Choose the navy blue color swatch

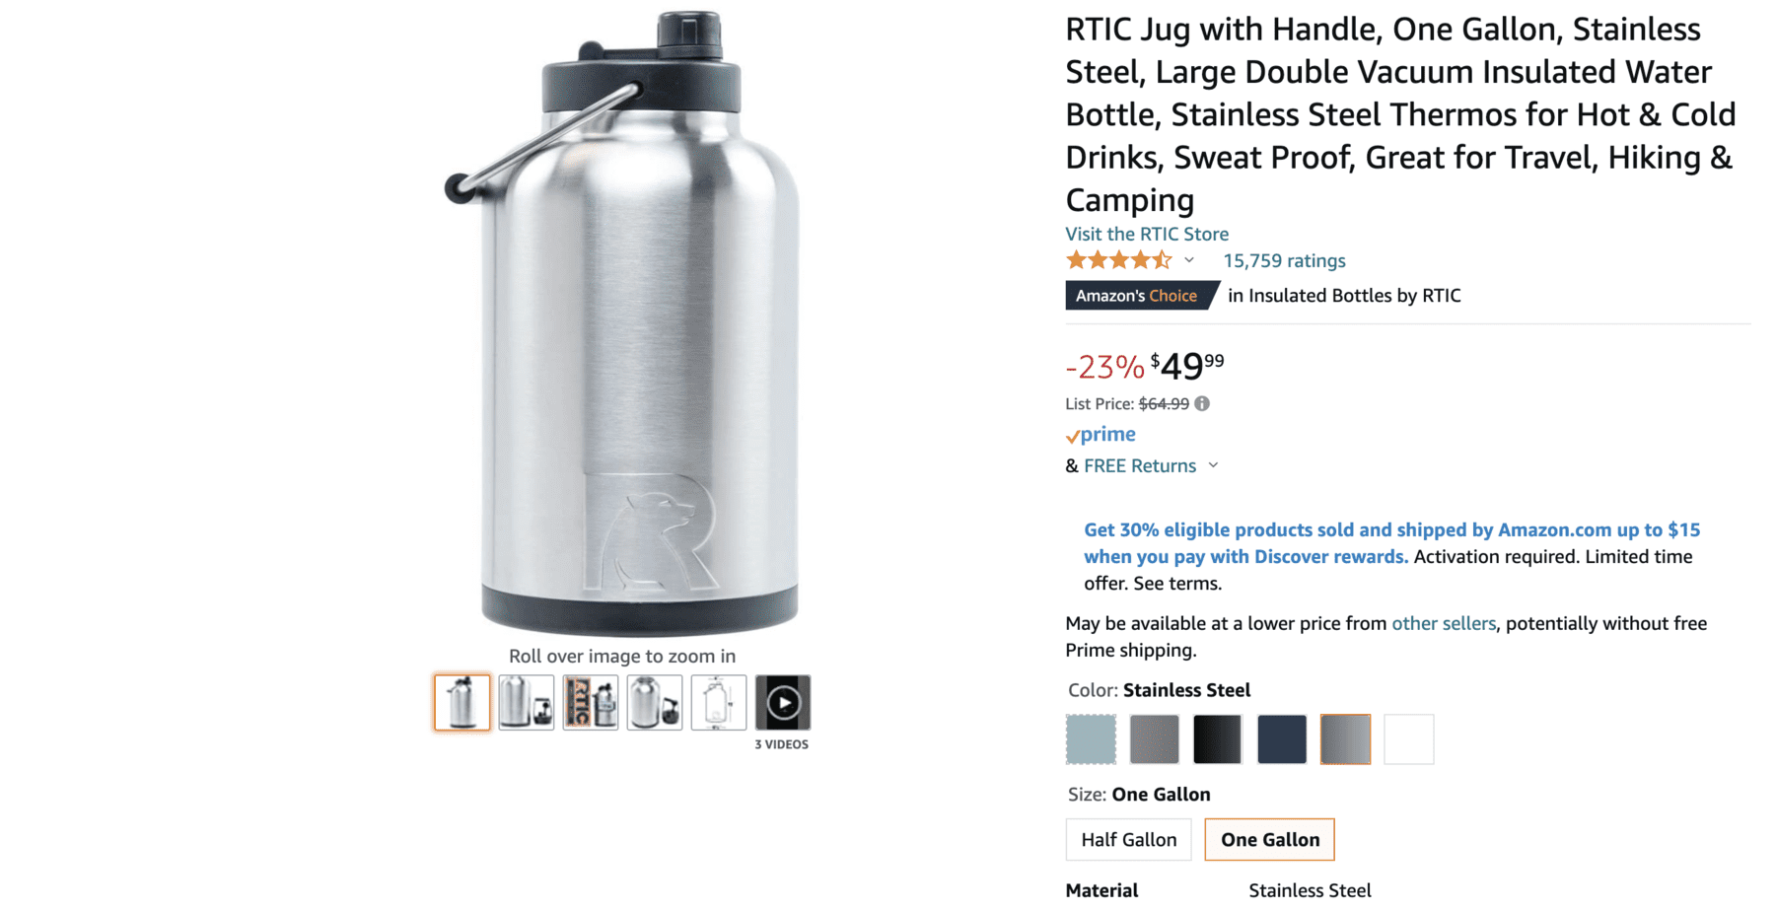click(x=1282, y=739)
